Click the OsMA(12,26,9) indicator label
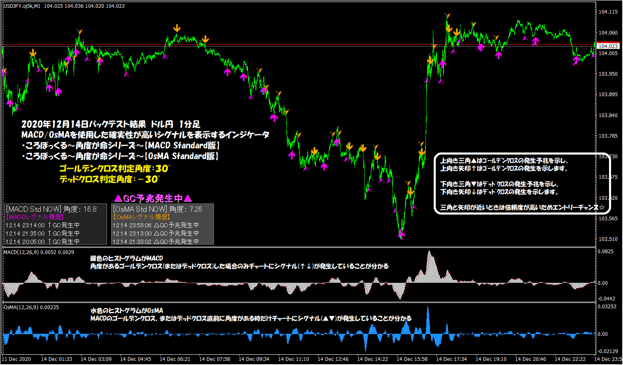This screenshot has height=365, width=623. click(21, 307)
